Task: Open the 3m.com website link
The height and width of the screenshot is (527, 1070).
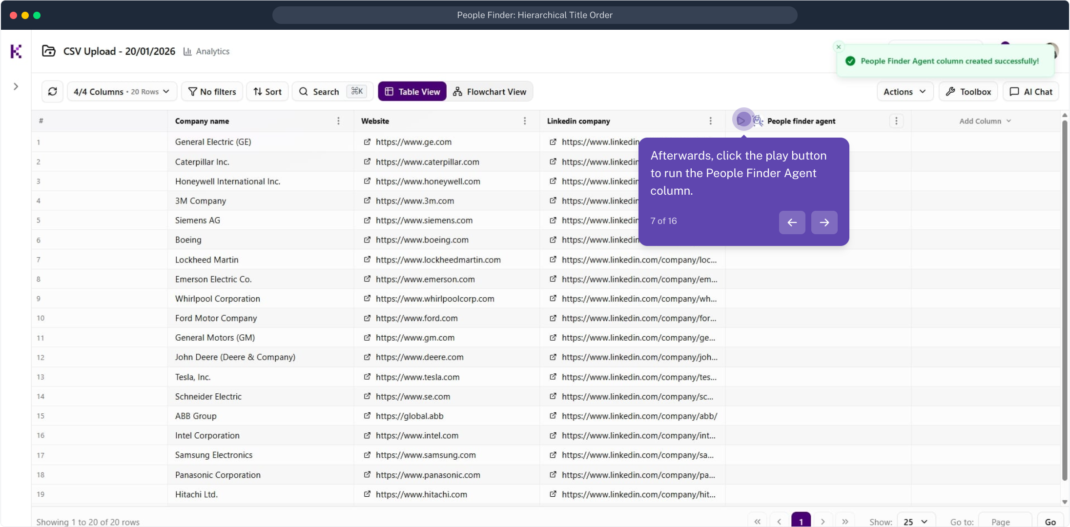Action: click(x=414, y=201)
